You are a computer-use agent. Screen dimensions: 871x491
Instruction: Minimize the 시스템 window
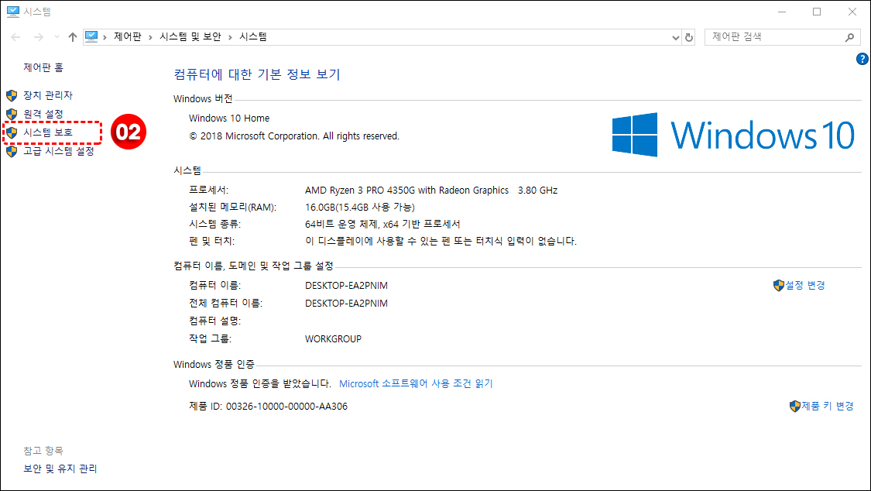[x=781, y=12]
